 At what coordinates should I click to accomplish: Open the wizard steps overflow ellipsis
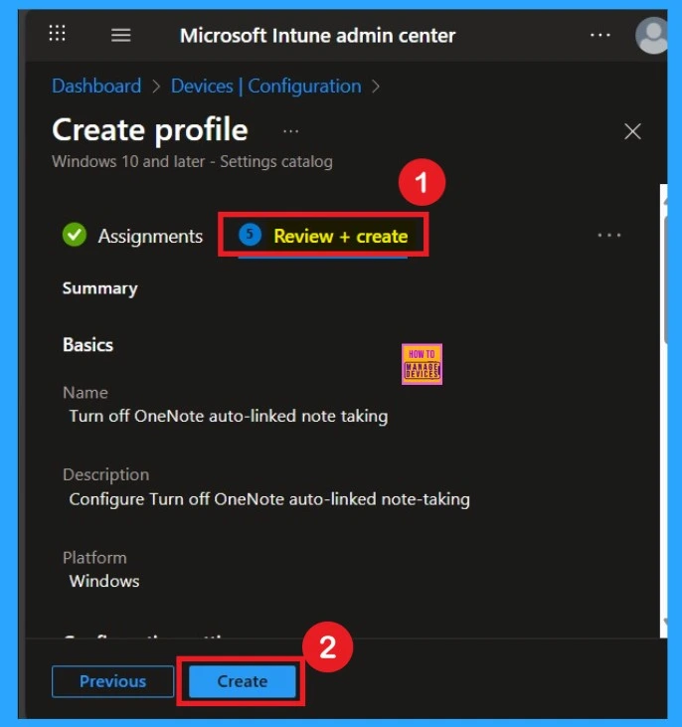click(x=609, y=235)
